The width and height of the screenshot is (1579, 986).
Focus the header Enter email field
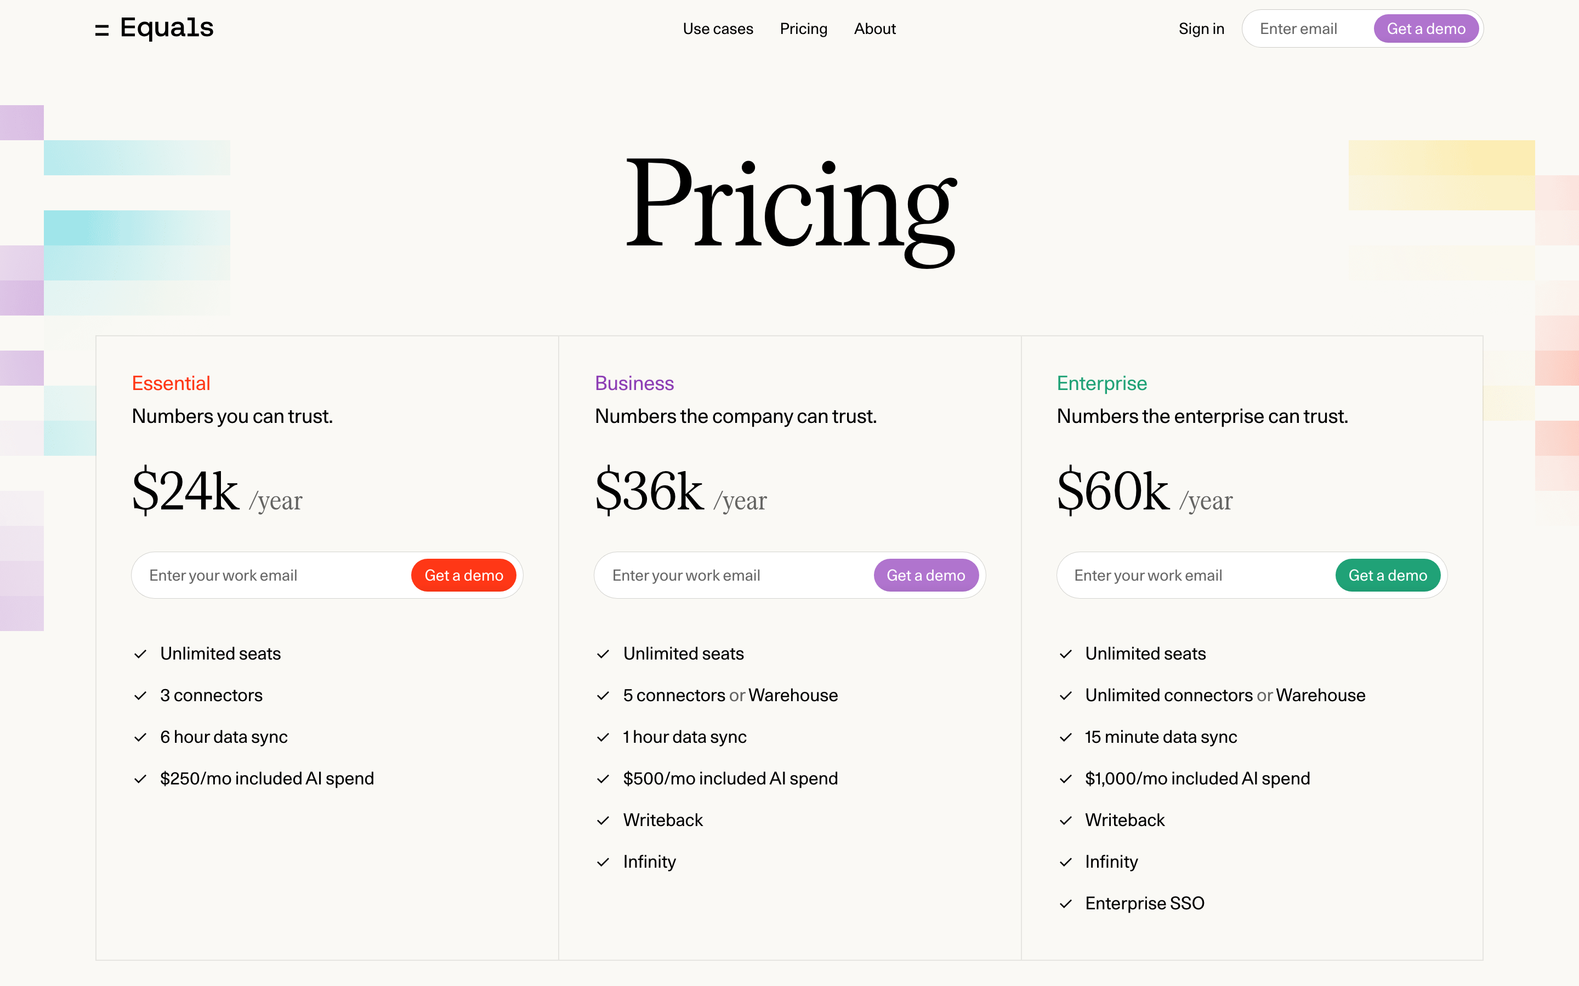point(1308,28)
